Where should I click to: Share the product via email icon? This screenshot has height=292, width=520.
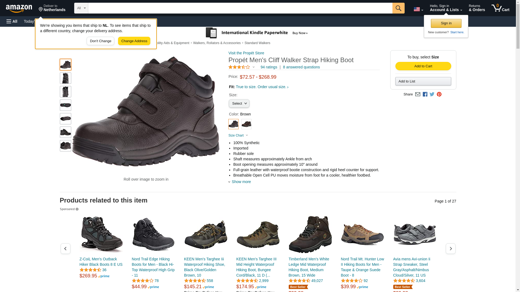click(418, 94)
